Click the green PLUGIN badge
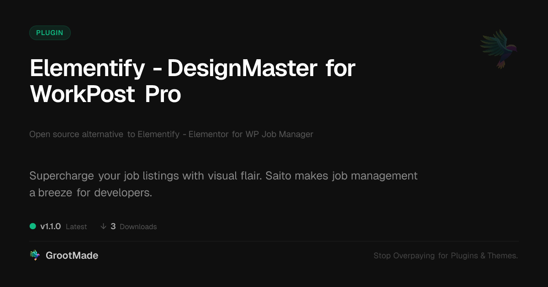 [50, 33]
